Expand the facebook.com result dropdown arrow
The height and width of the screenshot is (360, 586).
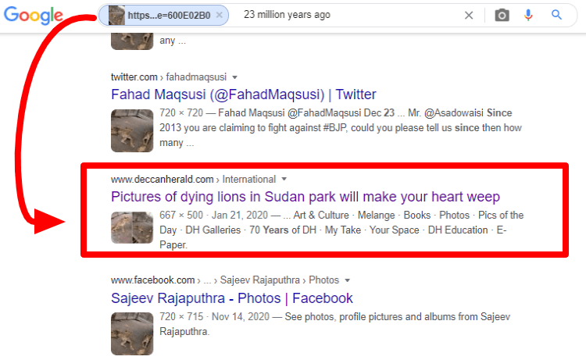347,280
